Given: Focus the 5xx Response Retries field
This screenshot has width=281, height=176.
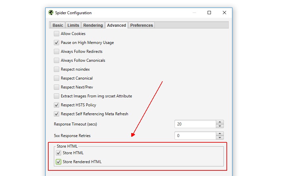Looking at the screenshot, I should tap(195, 136).
